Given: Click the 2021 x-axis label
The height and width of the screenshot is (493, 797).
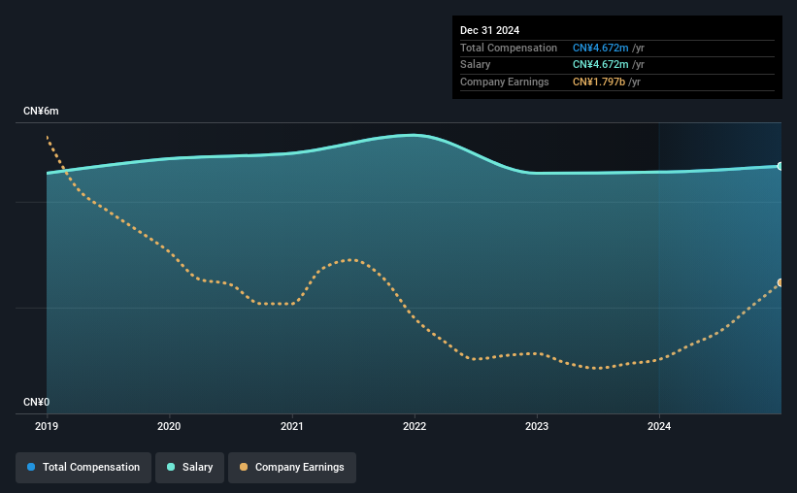Looking at the screenshot, I should [292, 426].
